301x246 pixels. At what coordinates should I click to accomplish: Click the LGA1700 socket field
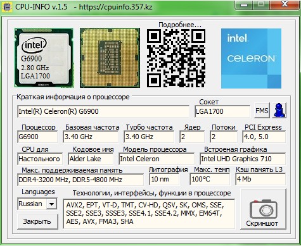[x=222, y=111]
